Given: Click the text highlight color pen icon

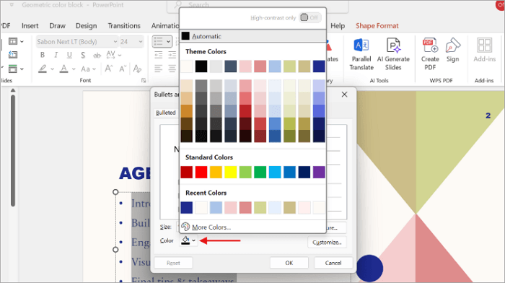Looking at the screenshot, I should (x=43, y=69).
